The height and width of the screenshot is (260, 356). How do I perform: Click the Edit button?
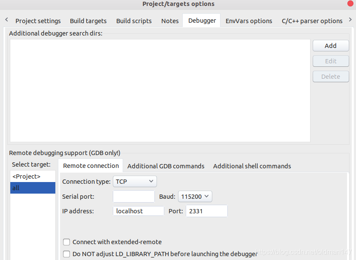331,61
